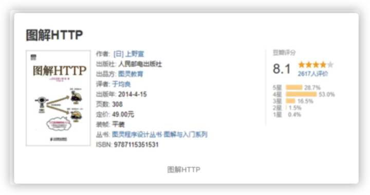Image resolution: width=370 pixels, height=195 pixels.
Task: Click the grey fifth rating star
Action: (x=330, y=64)
